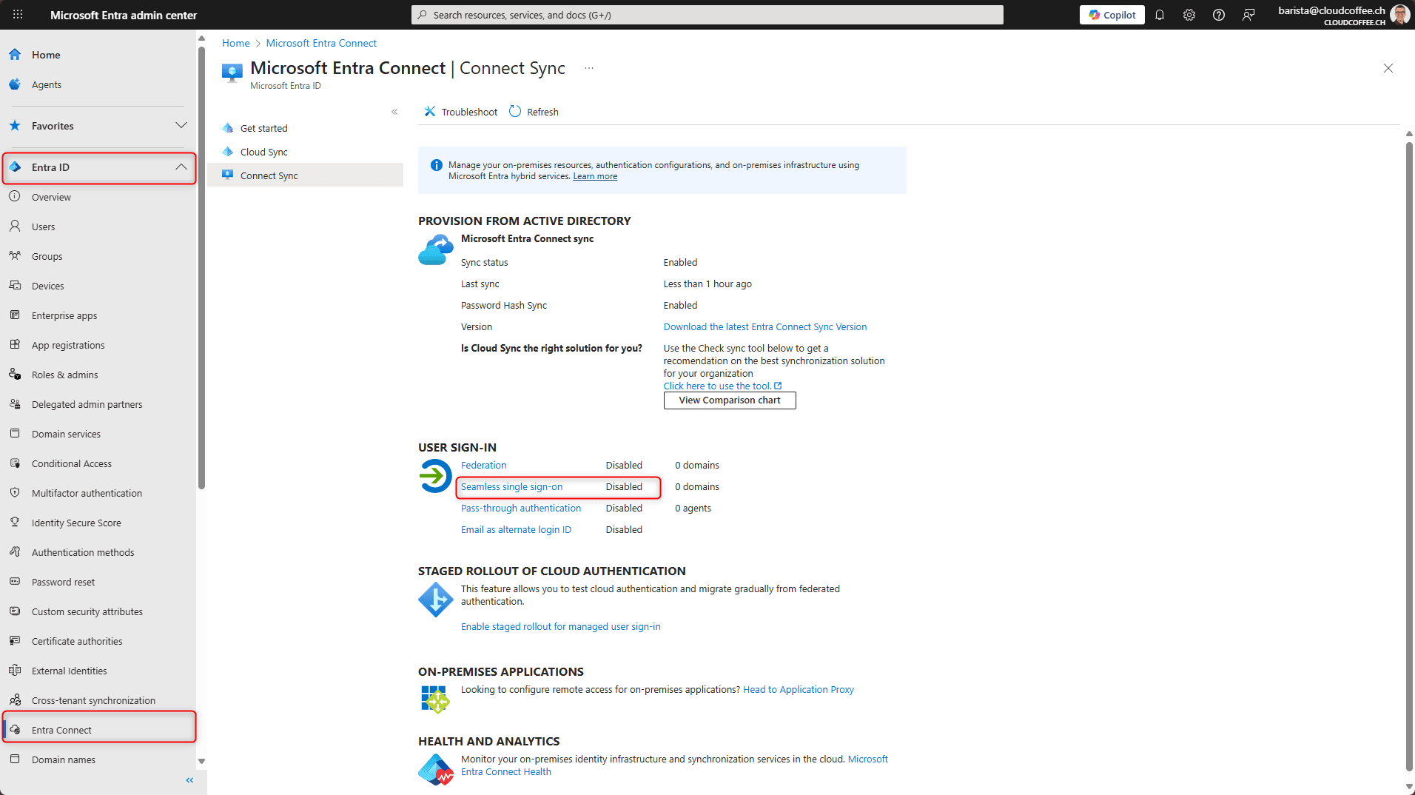The width and height of the screenshot is (1415, 795).
Task: Collapse the left sidebar navigation
Action: tap(189, 780)
